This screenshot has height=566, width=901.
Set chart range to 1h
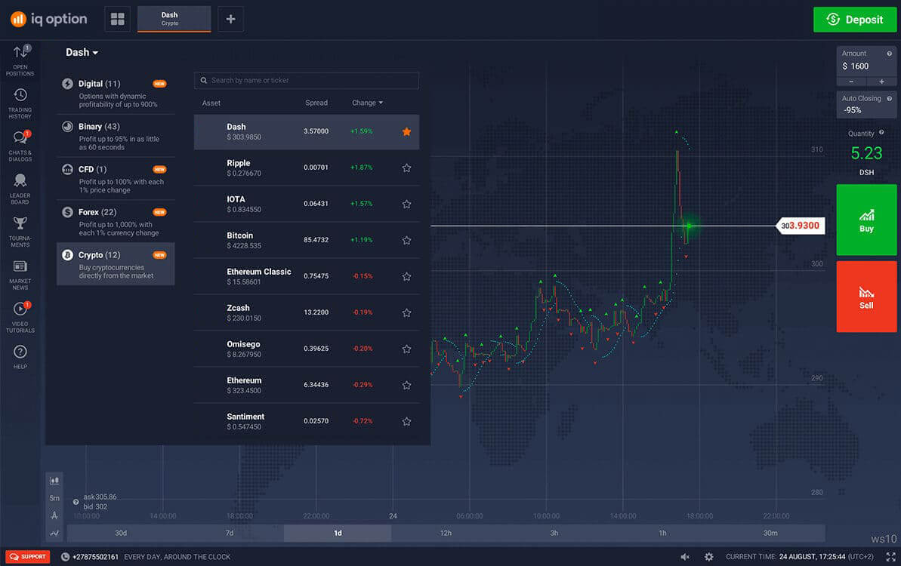[x=662, y=534]
